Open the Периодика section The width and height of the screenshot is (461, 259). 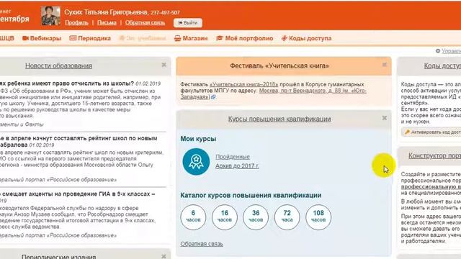(x=90, y=38)
